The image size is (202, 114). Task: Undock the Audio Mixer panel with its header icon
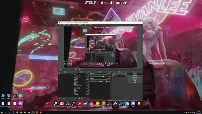tap(111, 72)
